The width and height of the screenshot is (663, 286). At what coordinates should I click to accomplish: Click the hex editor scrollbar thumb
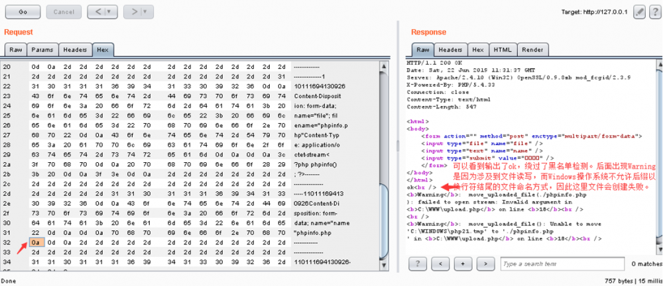pyautogui.click(x=384, y=221)
